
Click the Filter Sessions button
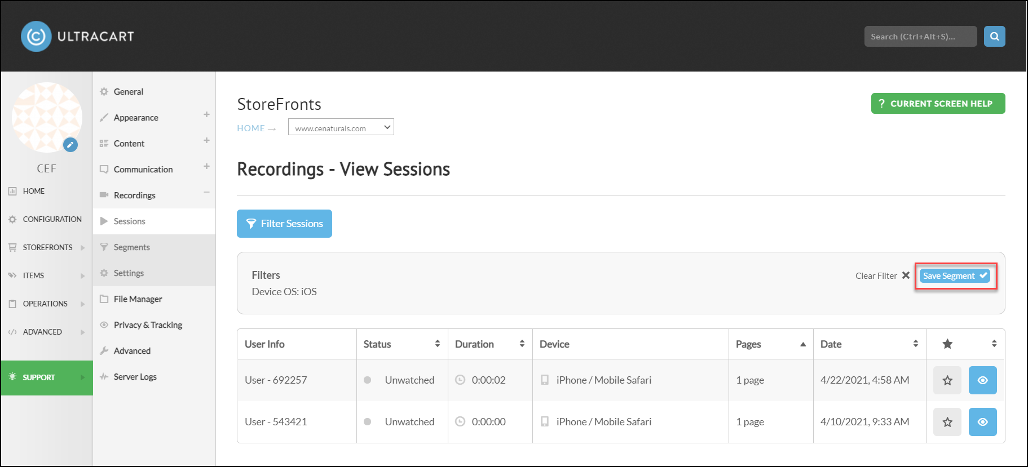284,224
